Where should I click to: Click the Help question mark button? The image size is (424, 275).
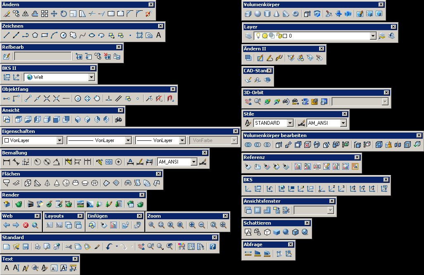(213, 247)
